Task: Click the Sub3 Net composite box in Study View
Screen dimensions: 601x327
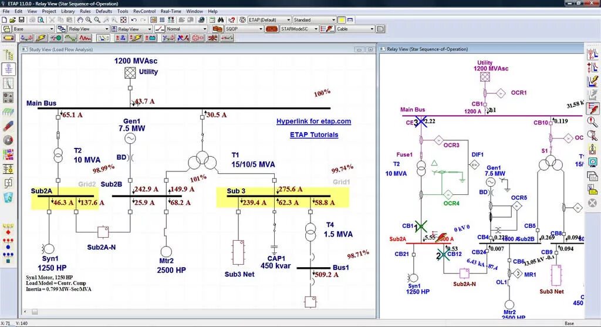Action: click(x=238, y=252)
